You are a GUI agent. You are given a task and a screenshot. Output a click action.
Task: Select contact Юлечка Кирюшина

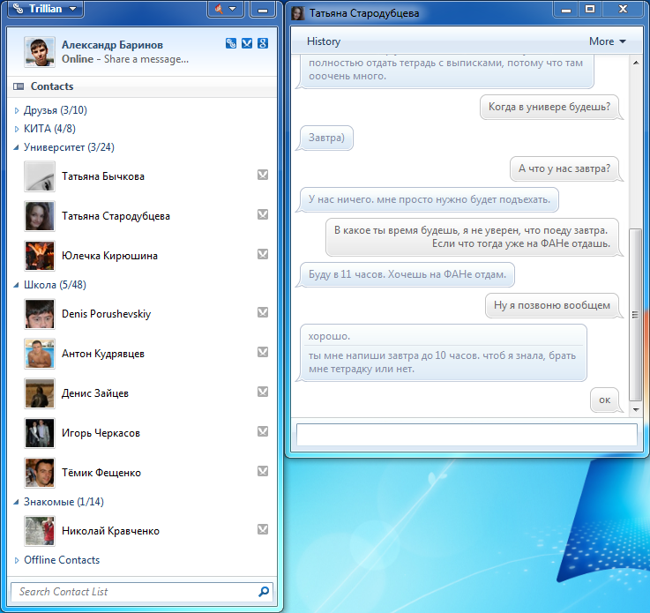click(142, 256)
